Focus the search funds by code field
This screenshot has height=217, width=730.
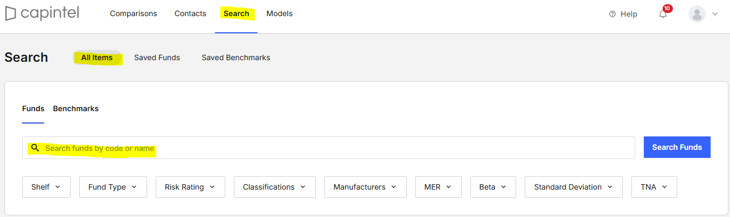click(x=329, y=148)
